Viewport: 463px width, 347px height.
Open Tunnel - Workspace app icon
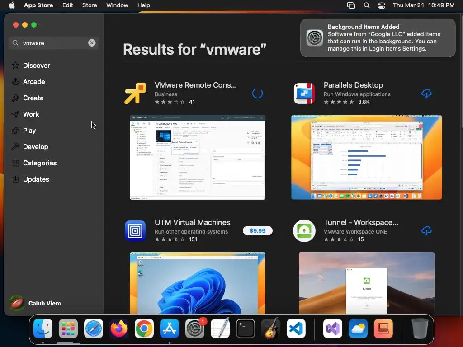pos(304,231)
